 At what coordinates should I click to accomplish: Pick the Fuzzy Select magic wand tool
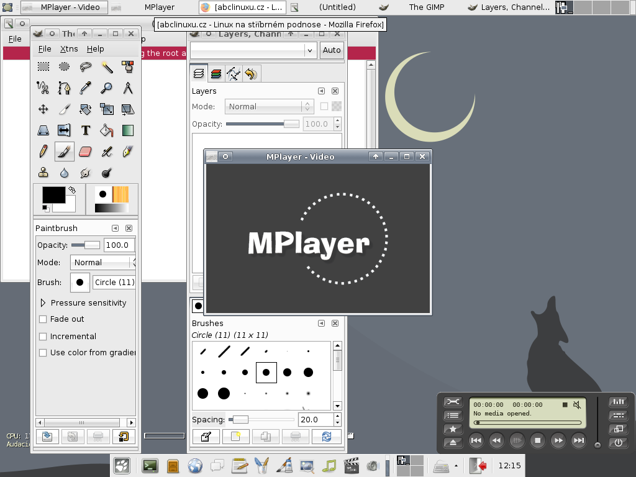pyautogui.click(x=107, y=66)
